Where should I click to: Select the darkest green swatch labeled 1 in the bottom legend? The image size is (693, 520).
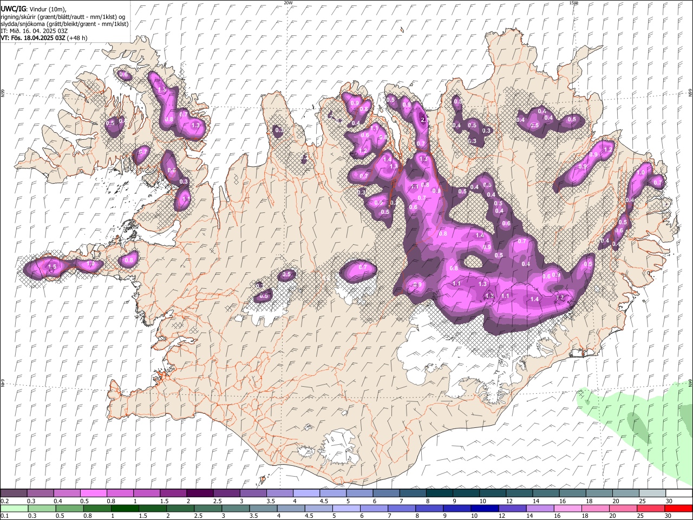[x=125, y=509]
